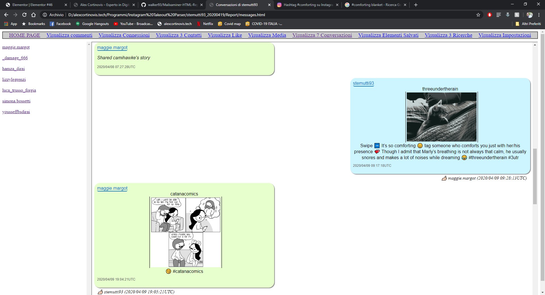The image size is (545, 295).
Task: Open the browser Home icon
Action: coord(33,15)
